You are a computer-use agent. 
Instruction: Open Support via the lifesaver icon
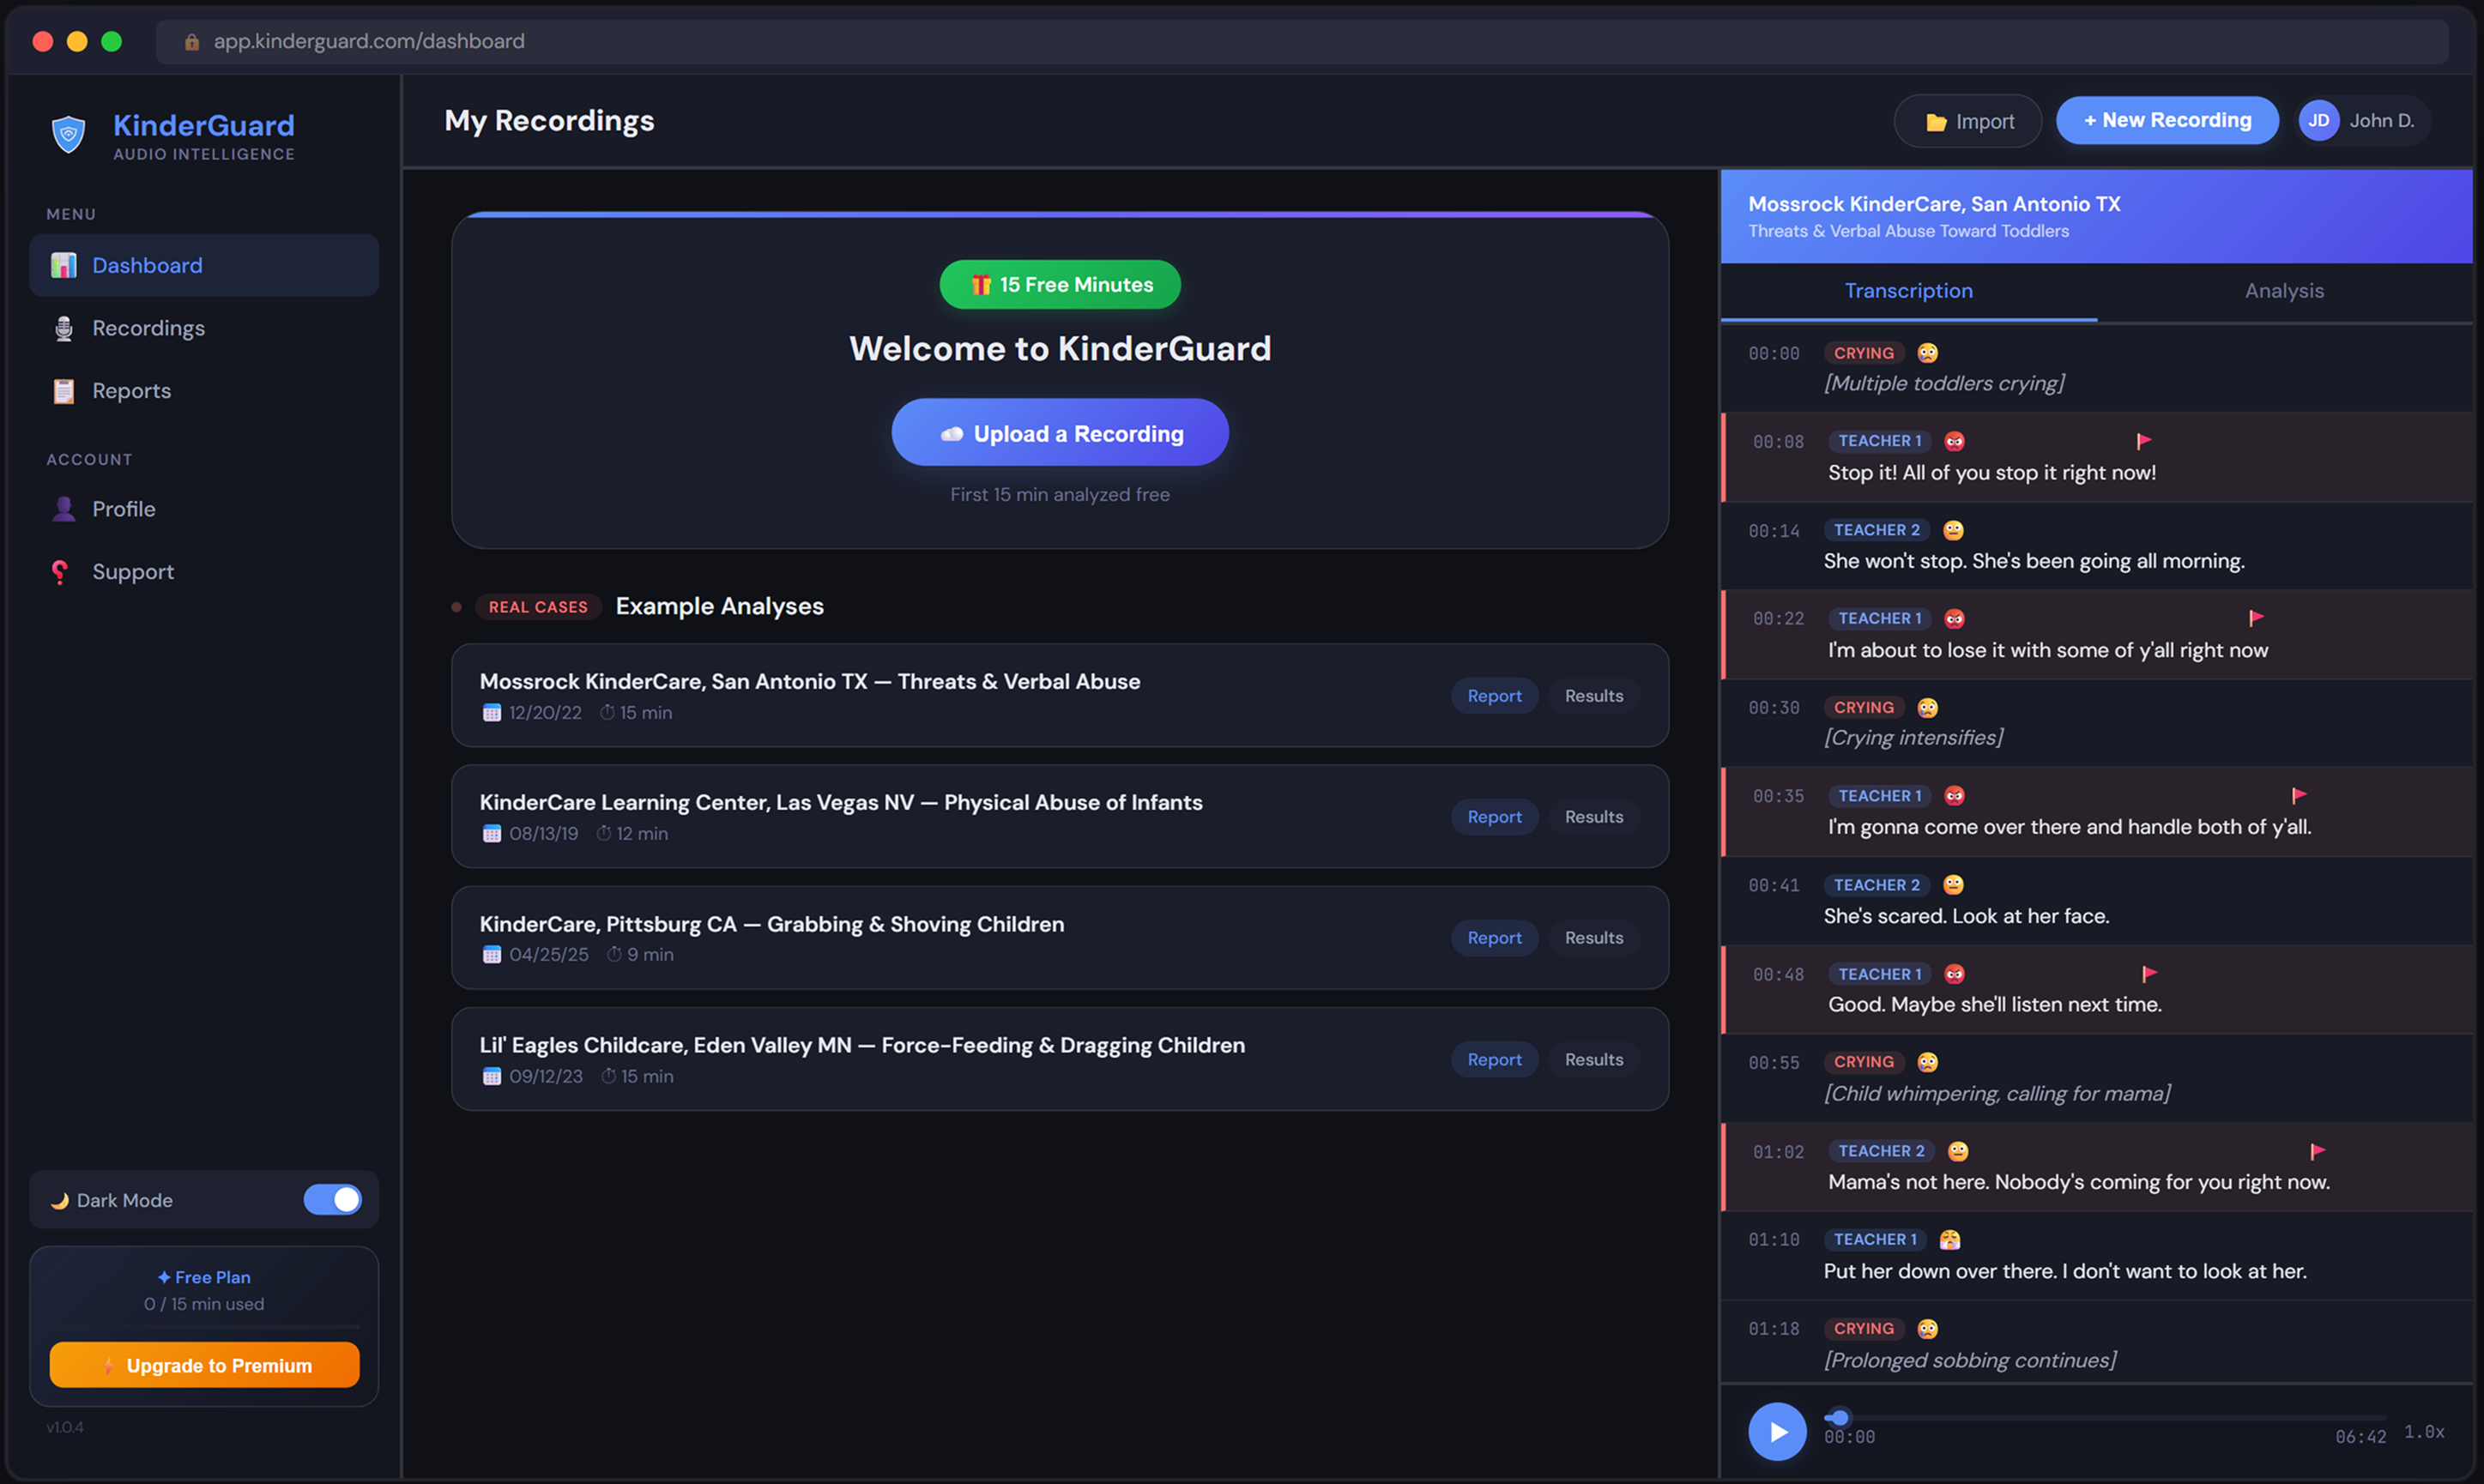coord(60,571)
